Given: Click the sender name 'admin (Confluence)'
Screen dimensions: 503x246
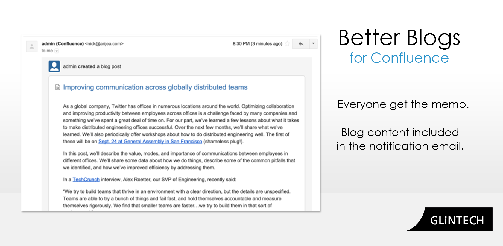Looking at the screenshot, I should (63, 44).
